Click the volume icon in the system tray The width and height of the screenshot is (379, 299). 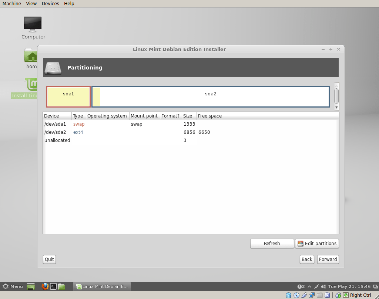point(323,286)
